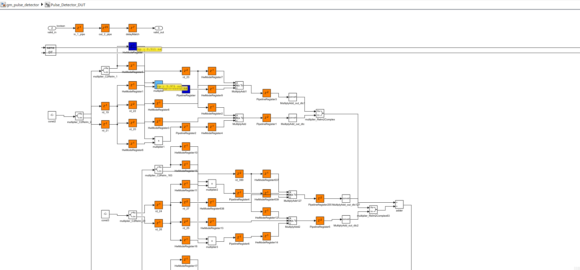Expand the breadcrumb arrow after gm_pulse_detector
Screen dimensions: 580x270
(x=42, y=5)
